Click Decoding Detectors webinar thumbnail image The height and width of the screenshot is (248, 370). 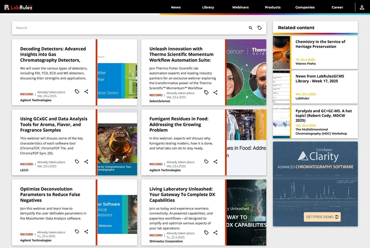pos(117,72)
